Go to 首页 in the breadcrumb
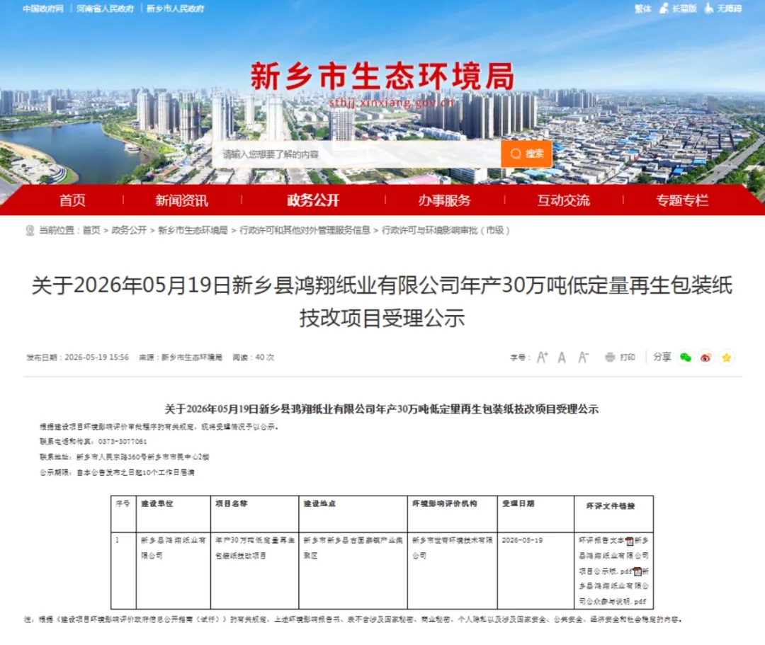The image size is (765, 645). (91, 230)
